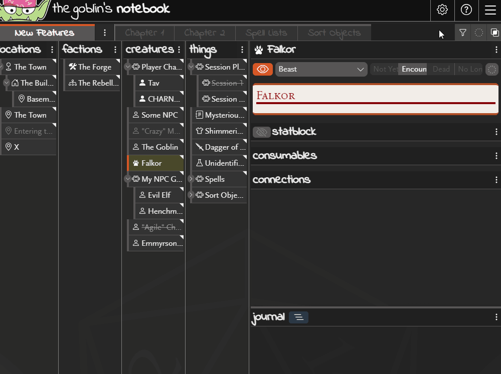Screen dimensions: 501x374
Task: Open creatures column options menu
Action: click(x=179, y=50)
